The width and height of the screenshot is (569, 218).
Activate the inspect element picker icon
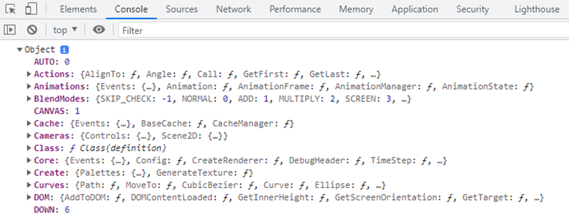(11, 9)
